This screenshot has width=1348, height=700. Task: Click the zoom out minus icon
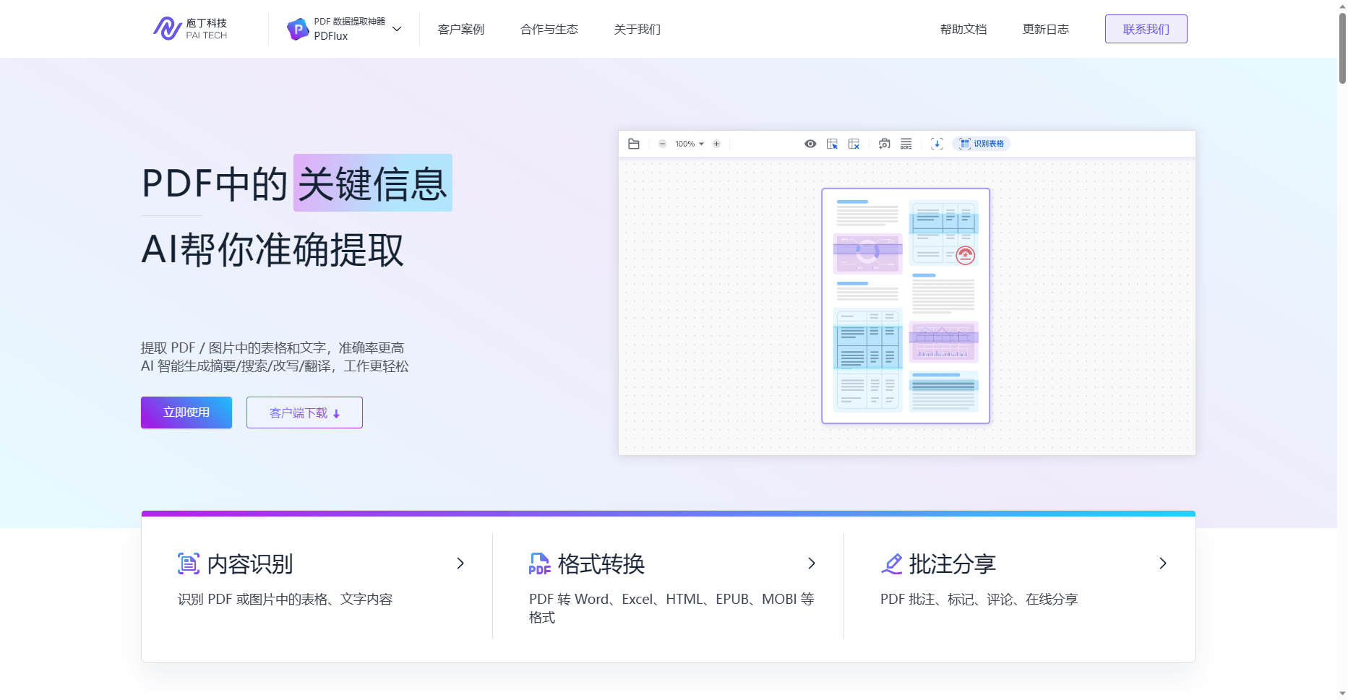(x=662, y=144)
